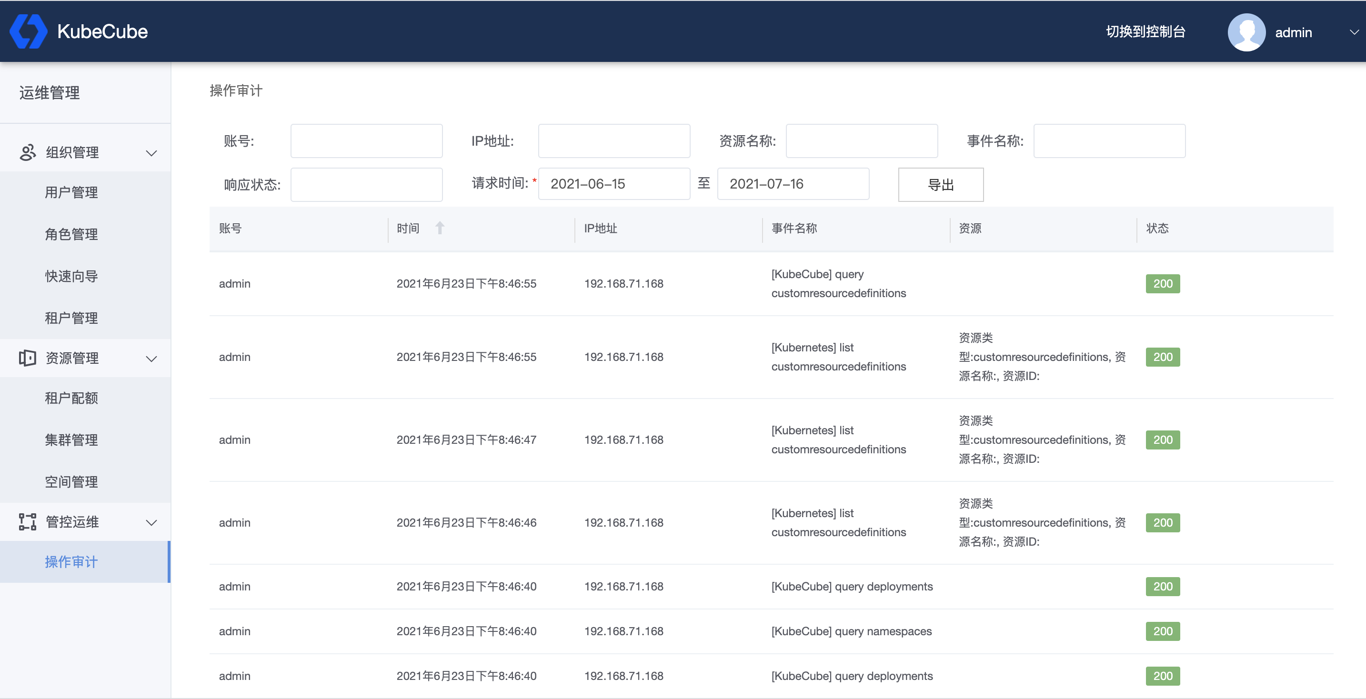The height and width of the screenshot is (699, 1366).
Task: Click IP address in query namespaces row
Action: click(x=623, y=631)
